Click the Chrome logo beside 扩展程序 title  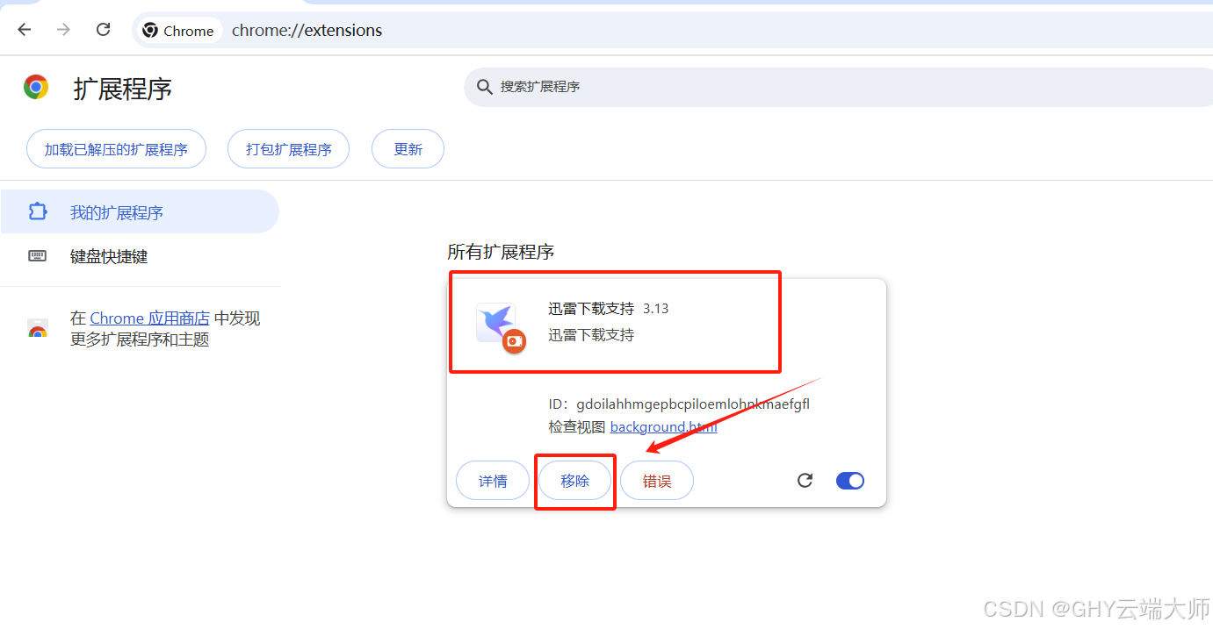point(36,87)
